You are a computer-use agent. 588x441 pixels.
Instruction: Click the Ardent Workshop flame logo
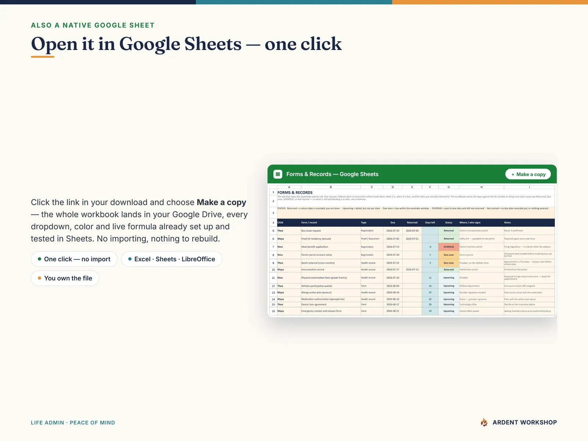point(484,423)
